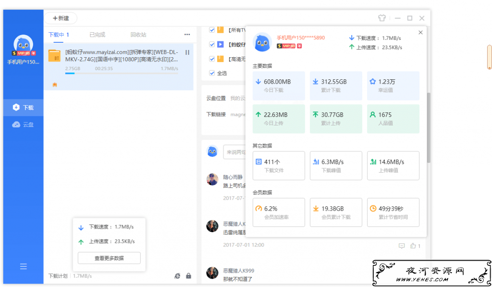Click the video file icon beside 蚂蚁仔
Image resolution: width=492 pixels, height=287 pixels.
tap(221, 44)
